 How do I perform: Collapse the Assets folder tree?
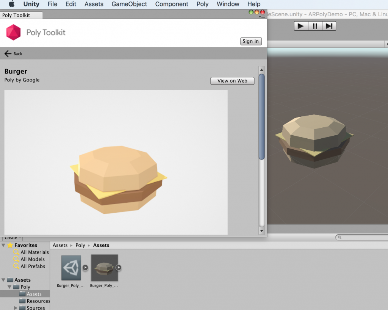point(3,280)
